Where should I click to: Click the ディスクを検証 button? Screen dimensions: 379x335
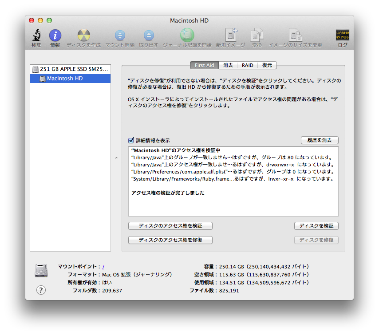click(316, 226)
